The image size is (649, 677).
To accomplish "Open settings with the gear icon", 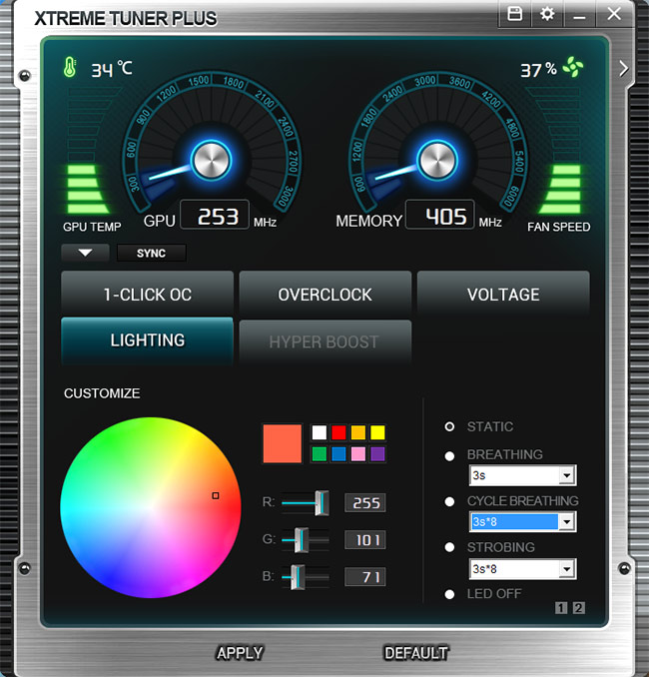I will pyautogui.click(x=546, y=14).
